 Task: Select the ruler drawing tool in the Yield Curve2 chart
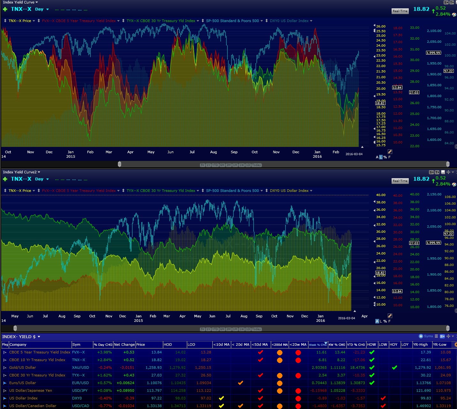390,316
